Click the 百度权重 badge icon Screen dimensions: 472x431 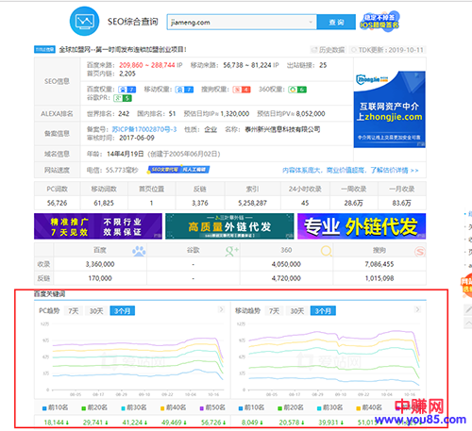pos(127,90)
